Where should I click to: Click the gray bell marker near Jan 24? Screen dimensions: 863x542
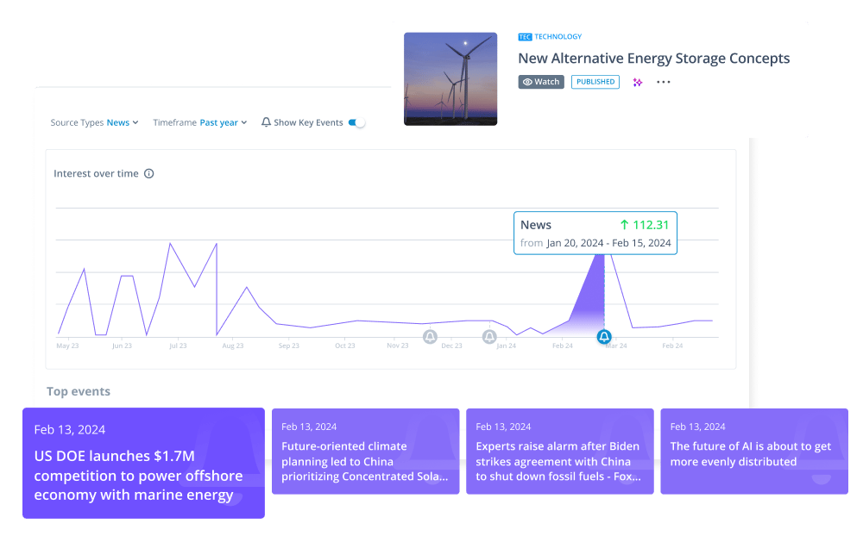[x=489, y=336]
